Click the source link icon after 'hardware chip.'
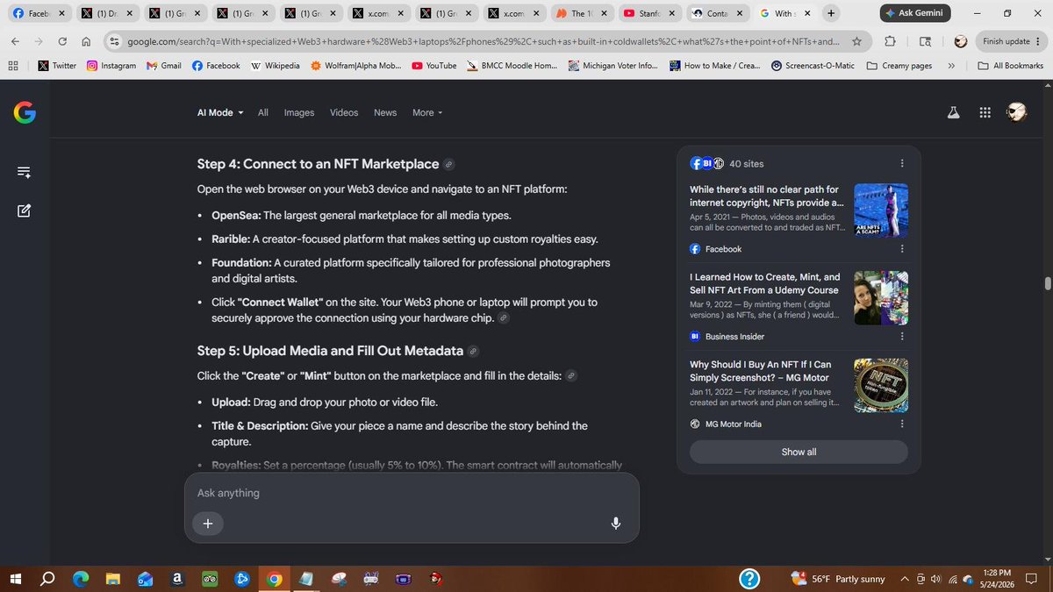 504,317
